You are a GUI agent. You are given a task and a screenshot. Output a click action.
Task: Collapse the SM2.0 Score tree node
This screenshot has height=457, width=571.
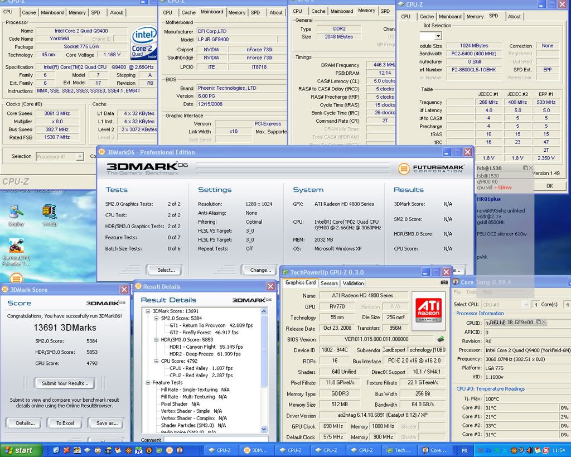pyautogui.click(x=156, y=318)
